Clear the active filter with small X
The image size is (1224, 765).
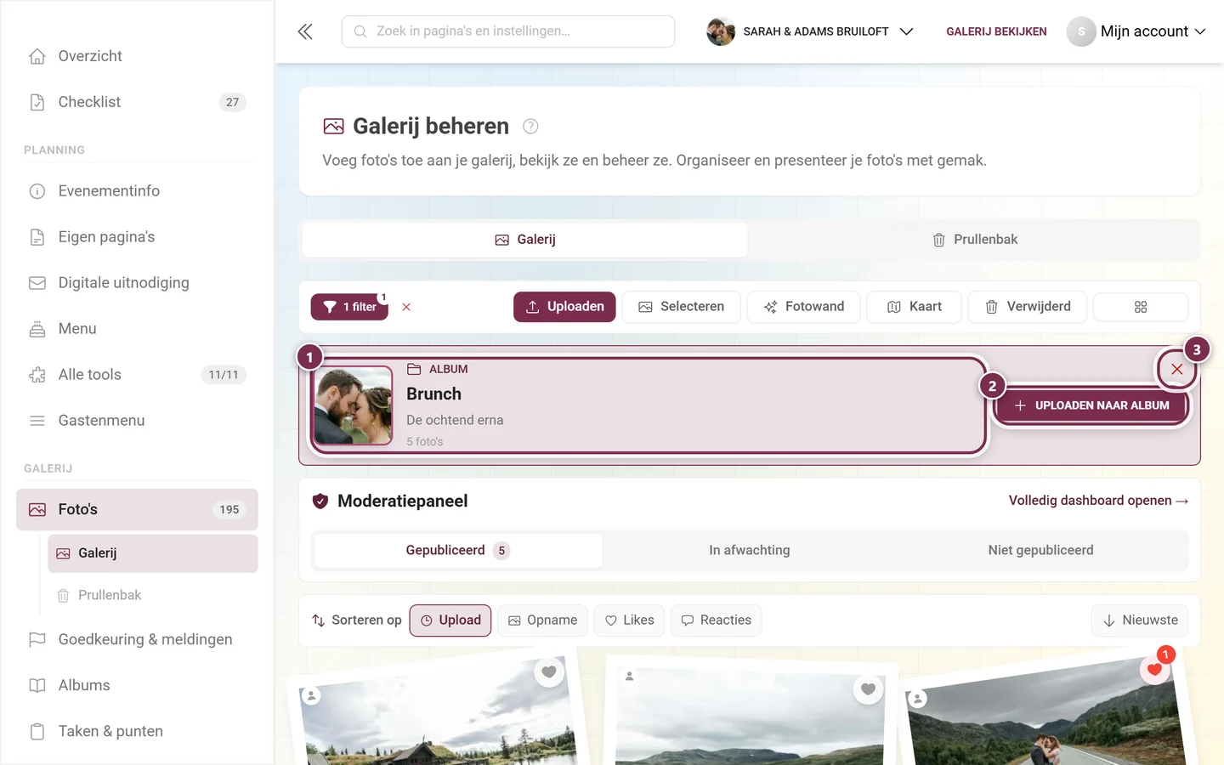406,307
